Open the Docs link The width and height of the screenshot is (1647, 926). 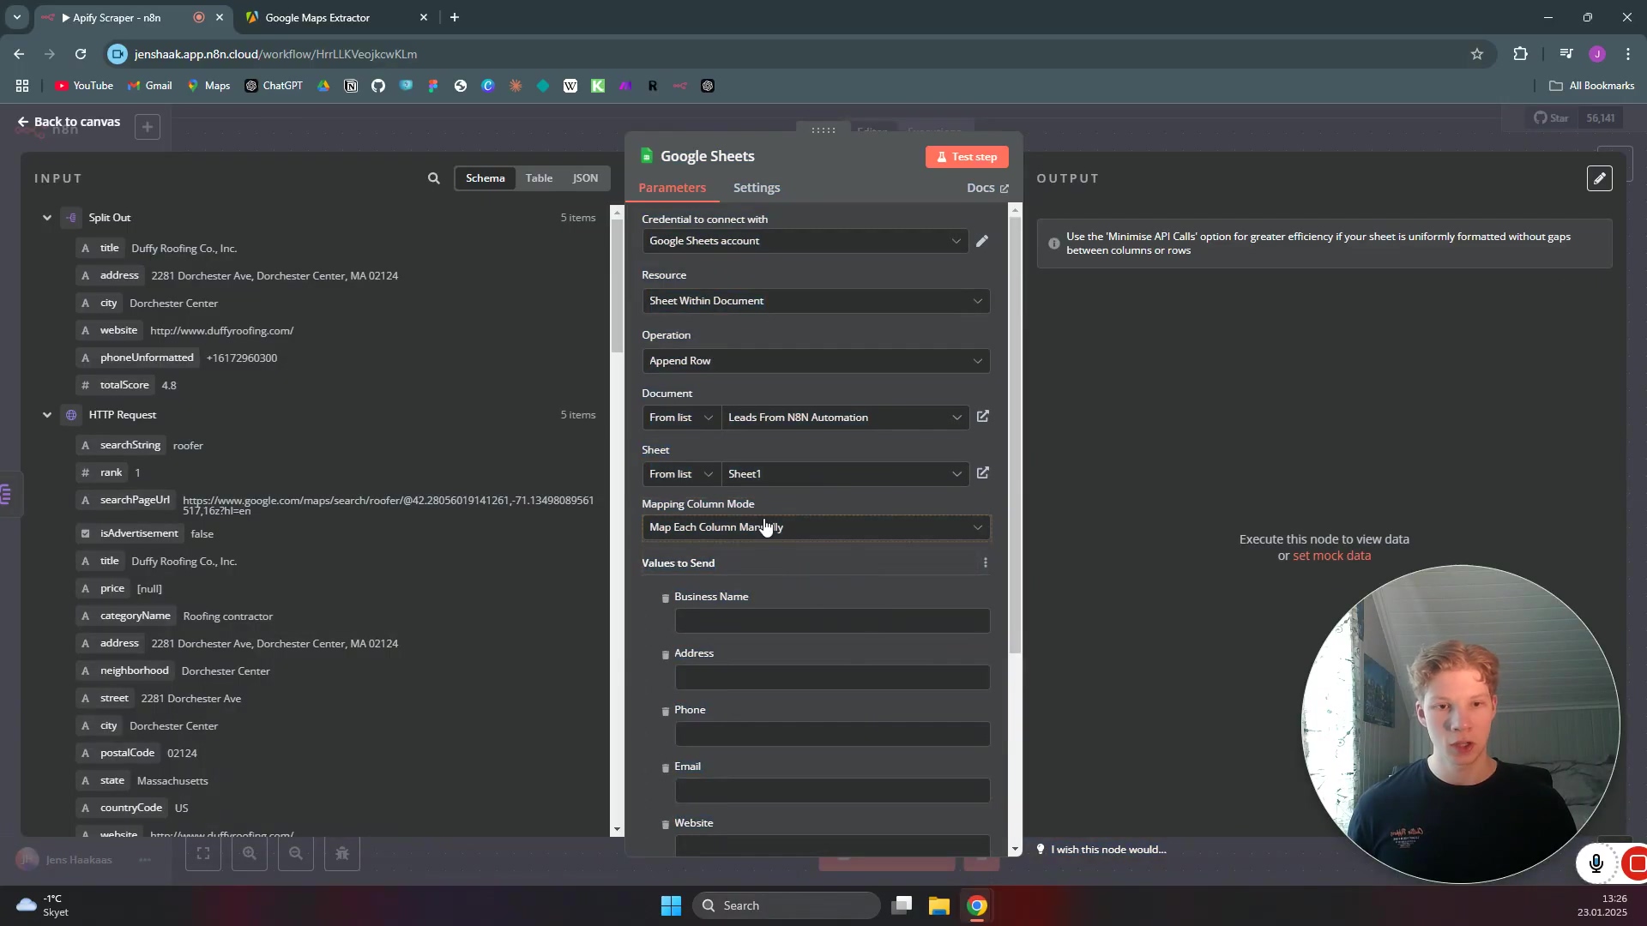(987, 188)
